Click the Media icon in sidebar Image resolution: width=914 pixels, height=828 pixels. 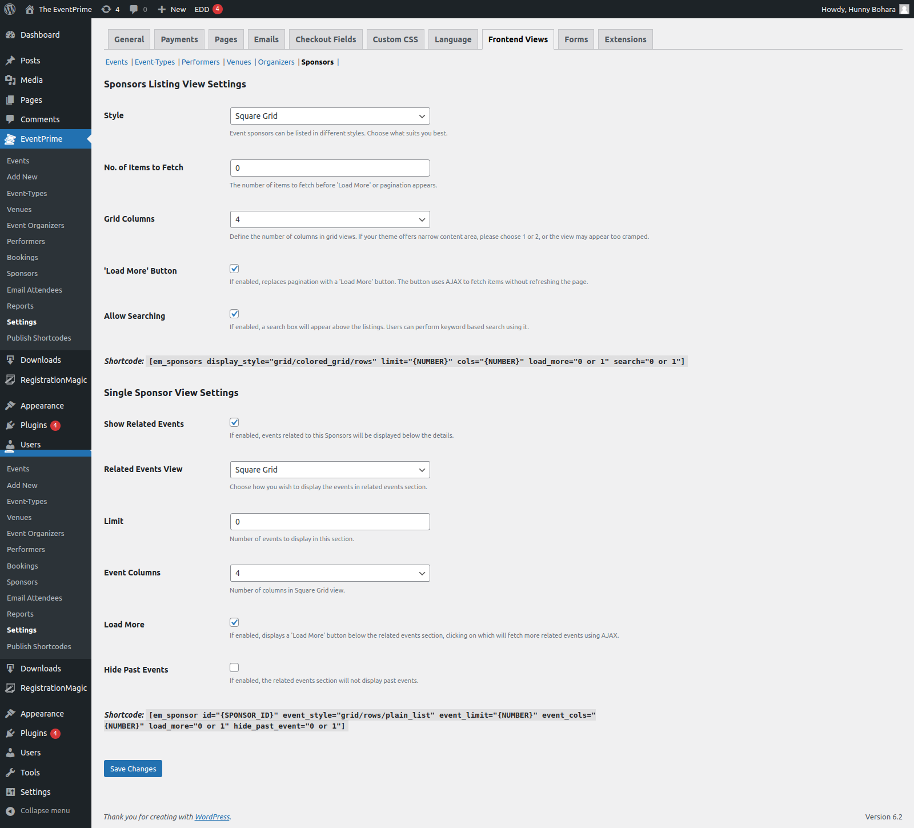(x=10, y=80)
